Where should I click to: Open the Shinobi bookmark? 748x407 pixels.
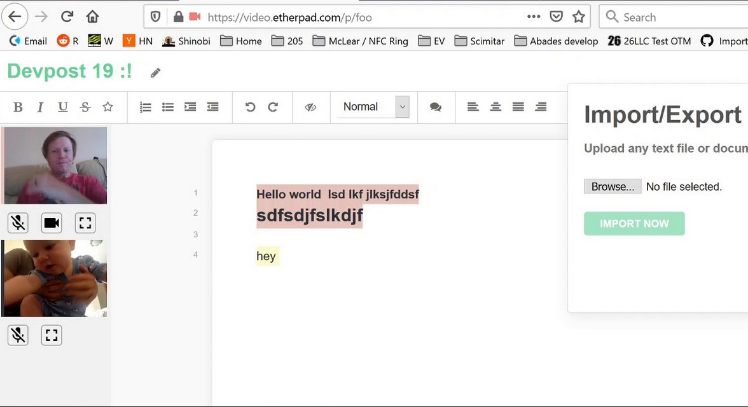(x=186, y=41)
